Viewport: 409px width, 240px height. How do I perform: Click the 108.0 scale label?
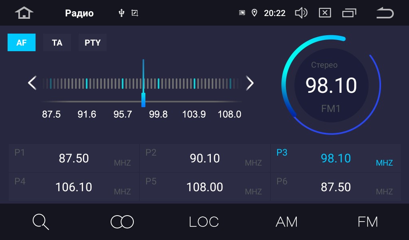230,114
